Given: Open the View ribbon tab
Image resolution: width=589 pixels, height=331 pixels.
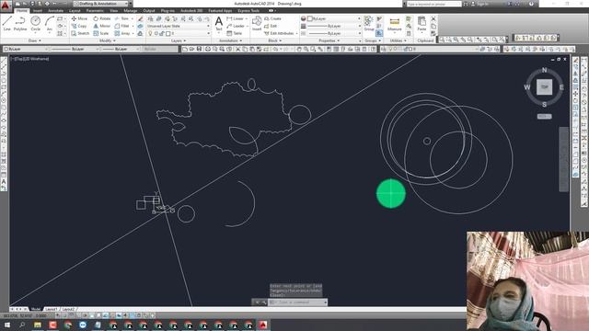Looking at the screenshot, I should pyautogui.click(x=114, y=10).
